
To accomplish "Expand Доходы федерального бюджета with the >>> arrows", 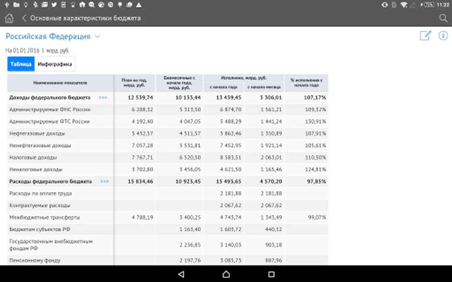I will (103, 98).
